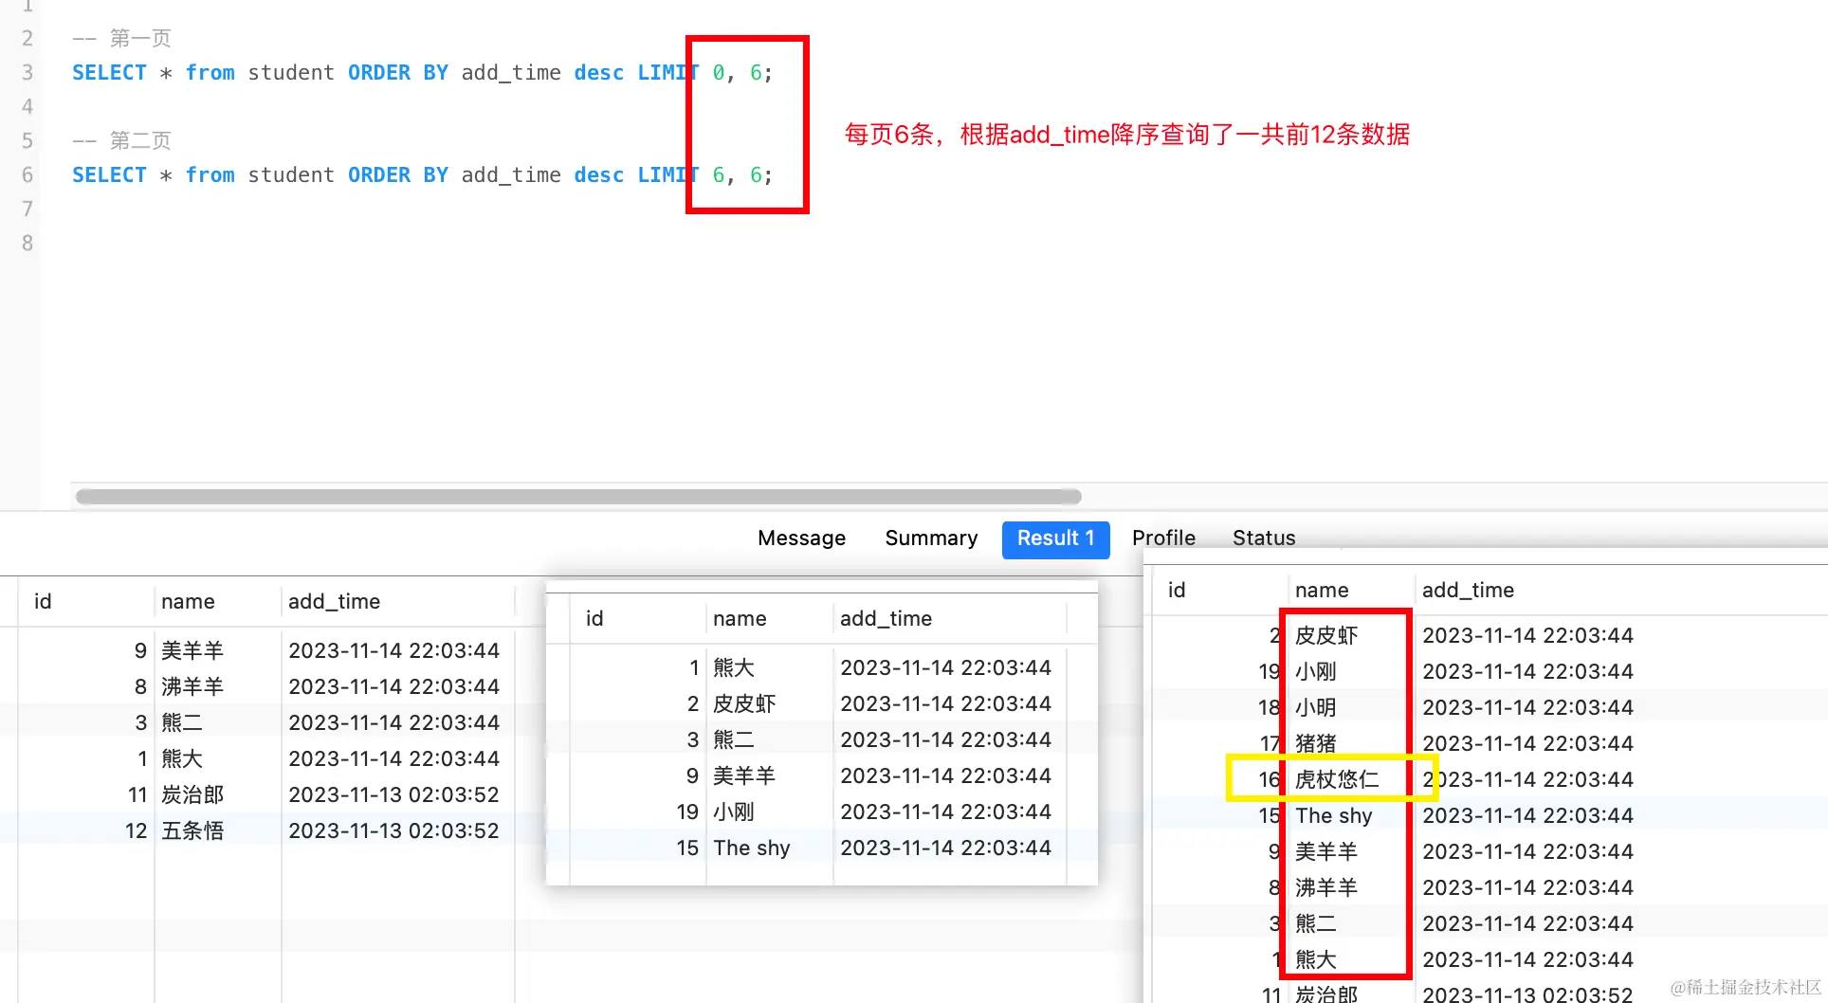
Task: Switch to the Status tab
Action: (x=1264, y=538)
